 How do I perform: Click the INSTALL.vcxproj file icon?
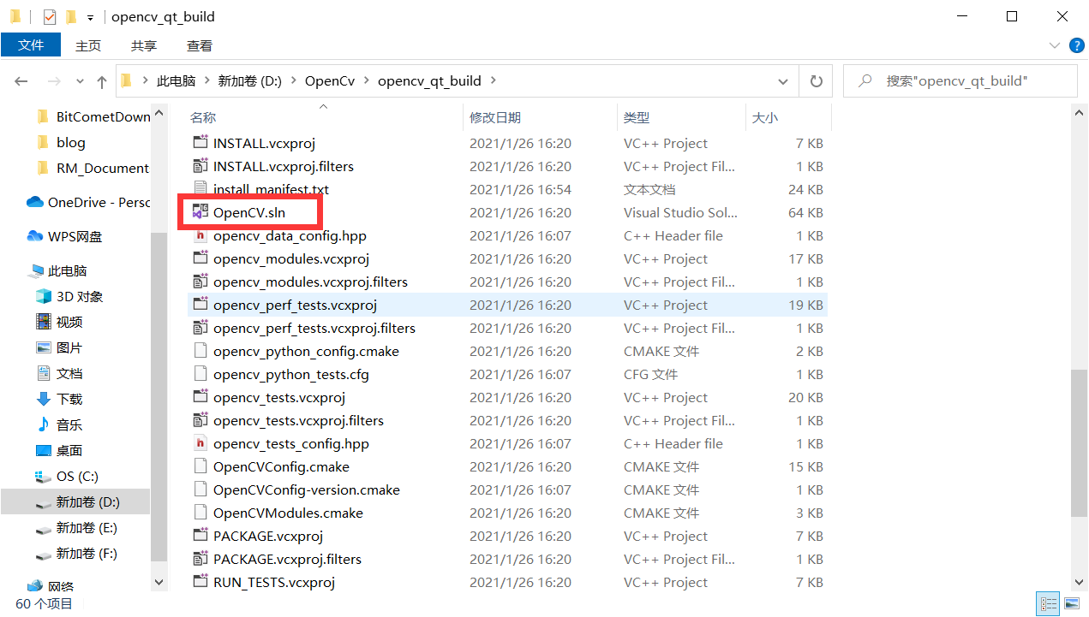point(200,143)
